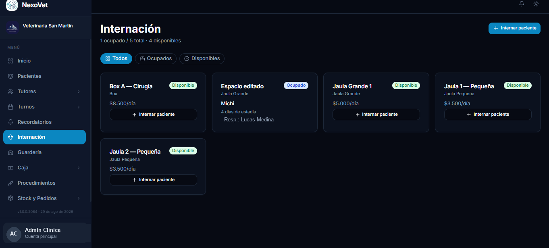Internar paciente in Jaula 1 — Pequeña
Screen dimensions: 549x248
coord(488,115)
